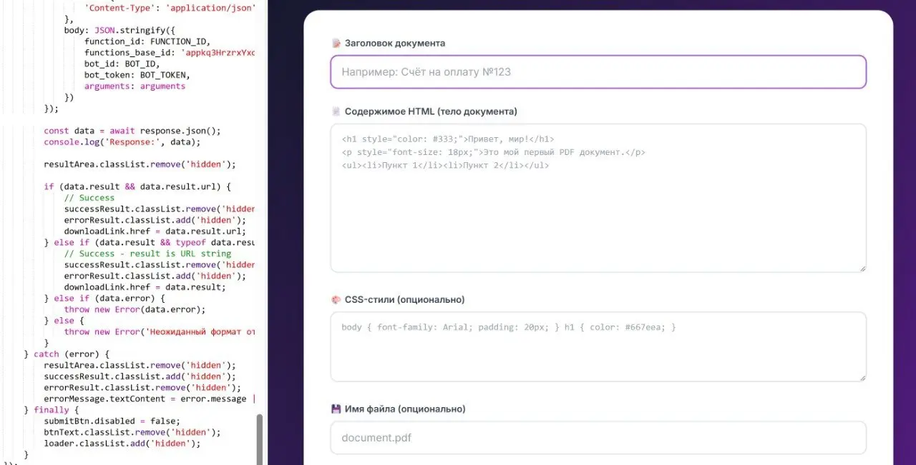Click the code line throwing 'Неожиданный формат' error
Image resolution: width=916 pixels, height=465 pixels.
(x=160, y=331)
